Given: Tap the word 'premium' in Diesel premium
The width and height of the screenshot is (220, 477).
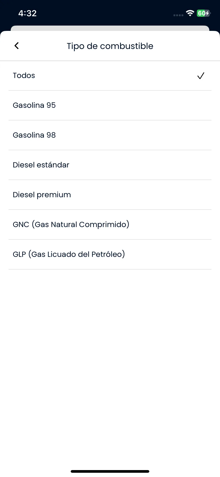Looking at the screenshot, I should [54, 195].
